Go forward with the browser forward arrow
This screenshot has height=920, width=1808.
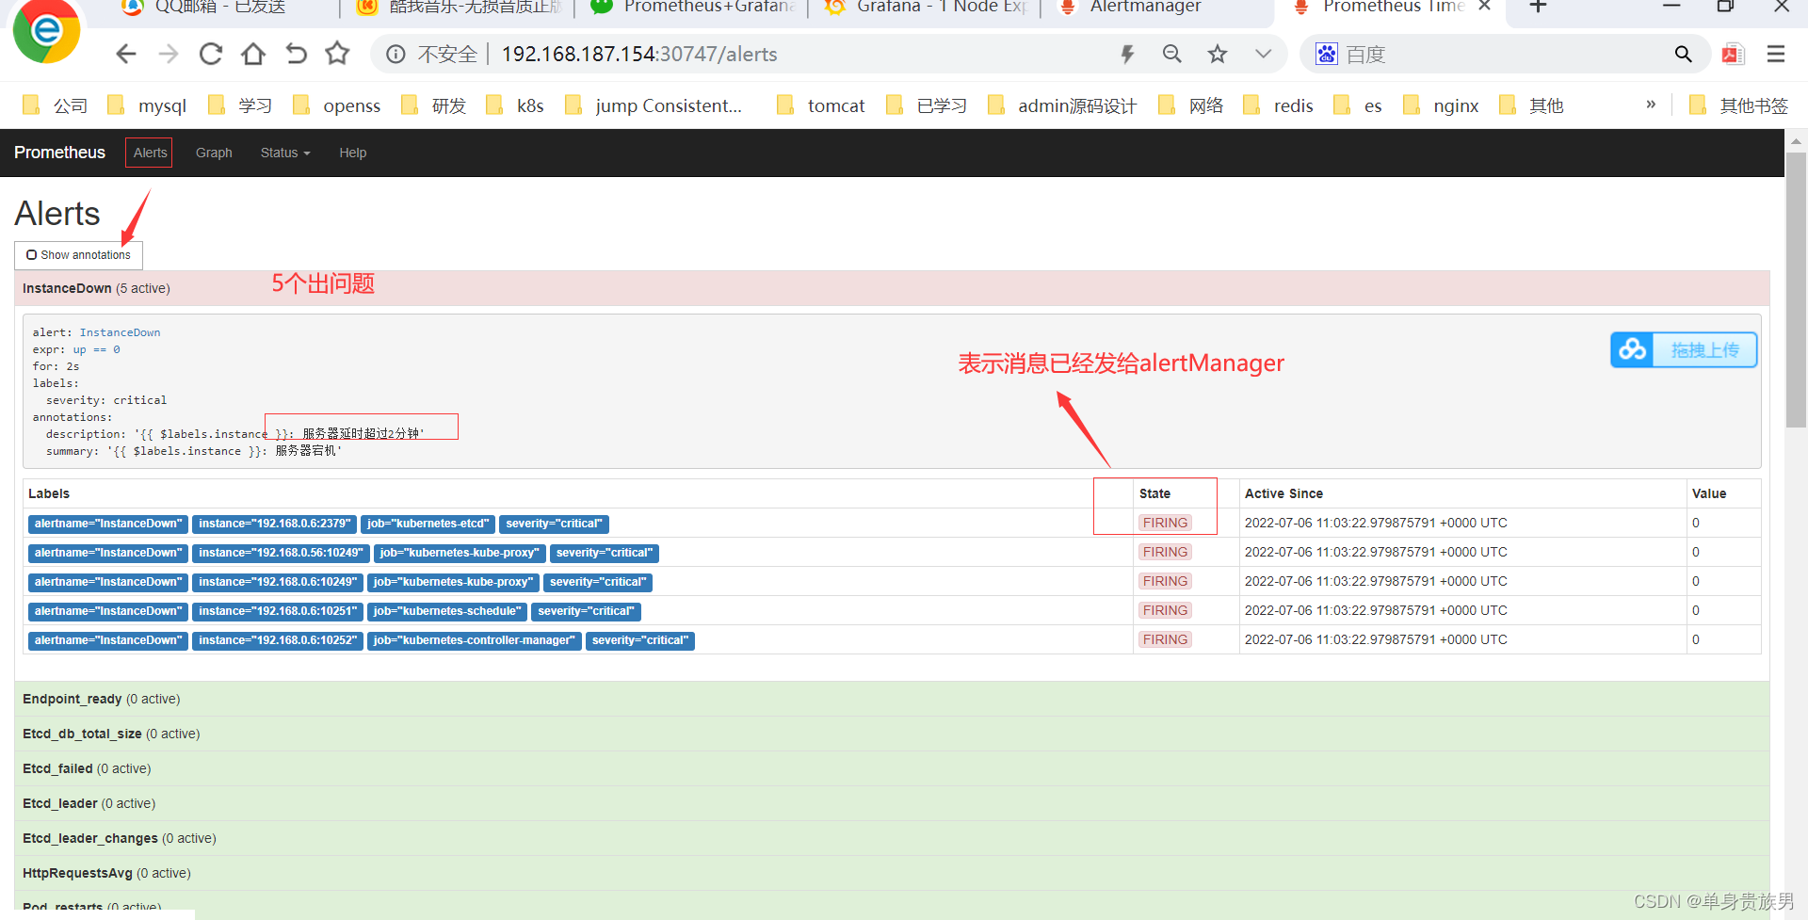point(169,54)
